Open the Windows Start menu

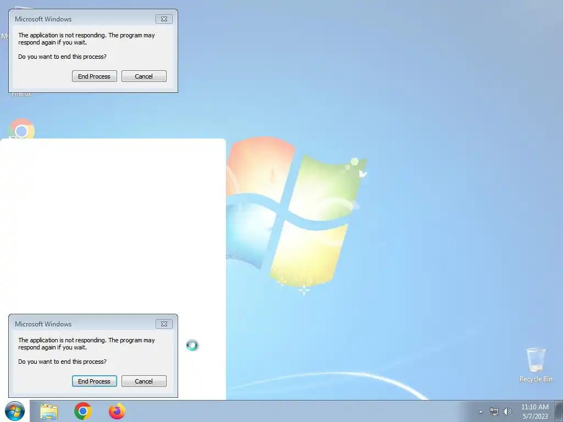(15, 411)
